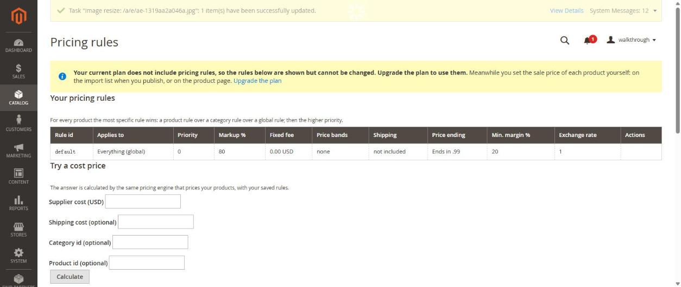Open the View Details link
681x287 pixels.
566,11
